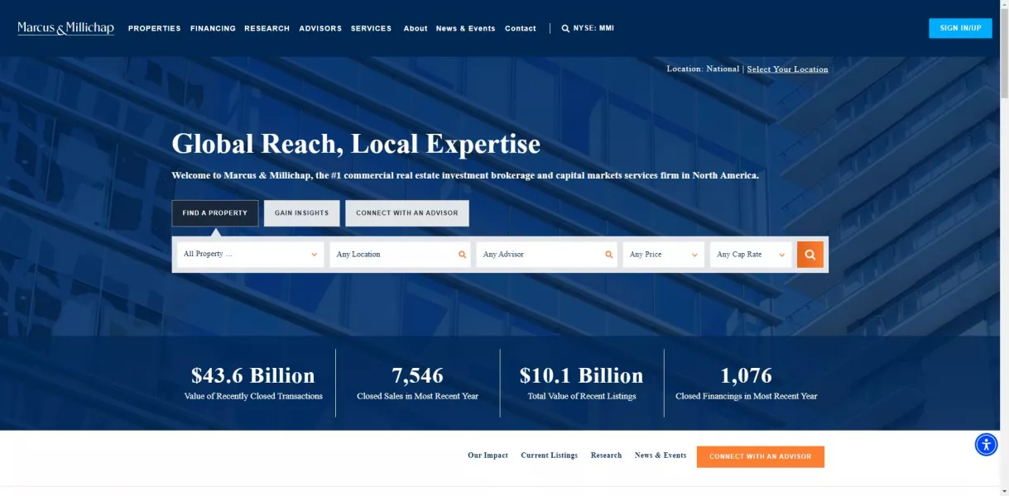Click the Global Reach, Local Expertise heading
This screenshot has width=1009, height=496.
coord(356,144)
